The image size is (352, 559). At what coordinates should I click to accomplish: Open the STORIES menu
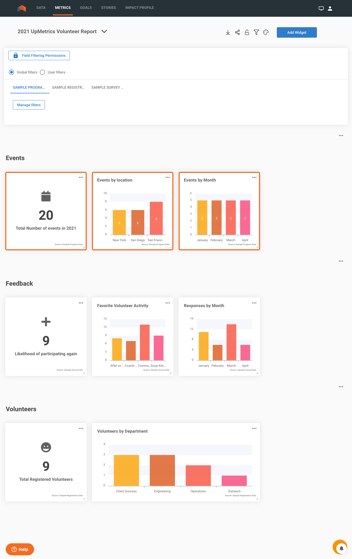(x=108, y=8)
